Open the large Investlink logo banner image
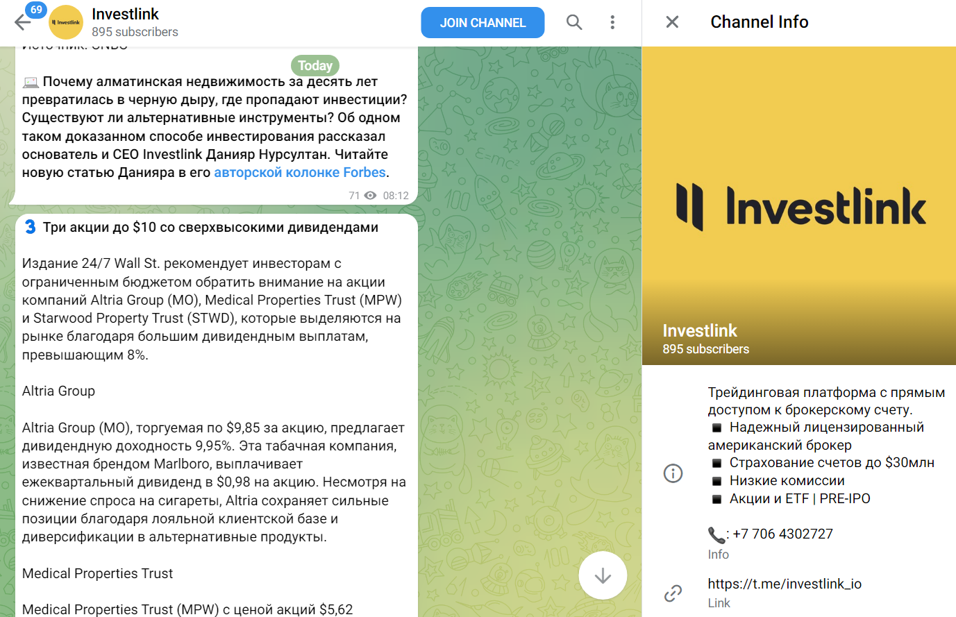The height and width of the screenshot is (617, 956). 799,206
